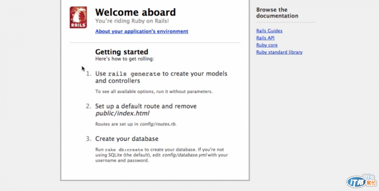
Task: Open the Ruby standard library link
Action: (280, 52)
